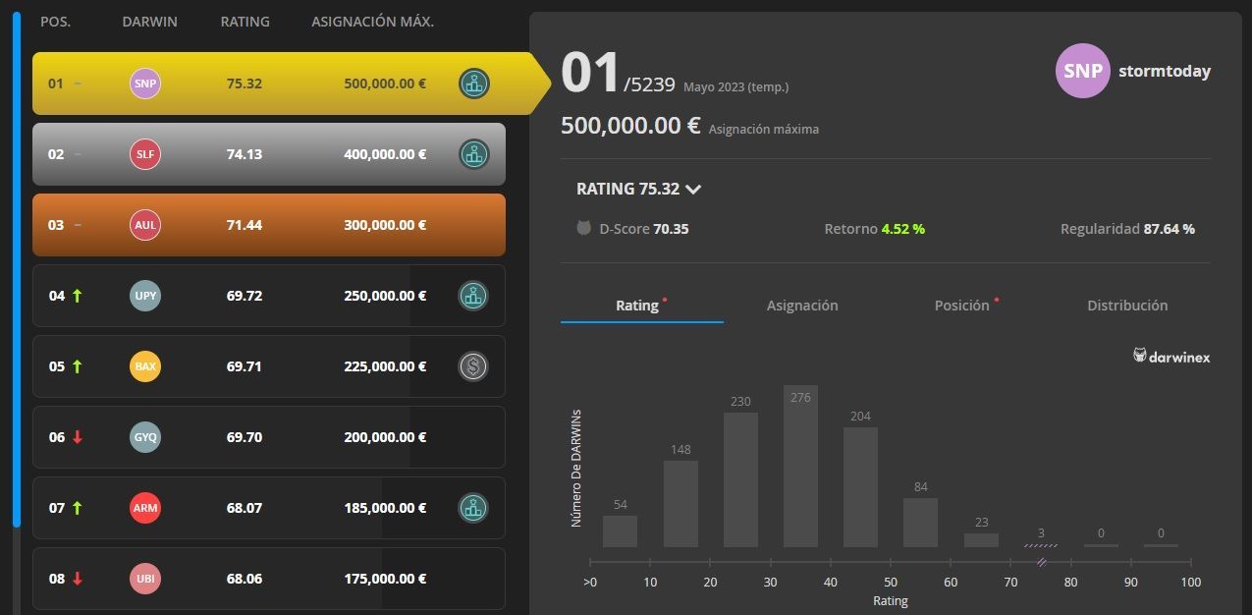Sort by the RATING column header
1252x615 pixels.
coord(245,22)
